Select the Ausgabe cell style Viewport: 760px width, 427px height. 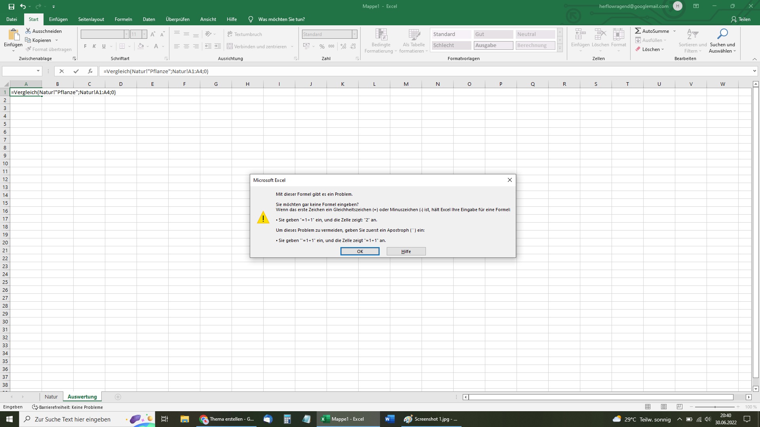pyautogui.click(x=493, y=45)
